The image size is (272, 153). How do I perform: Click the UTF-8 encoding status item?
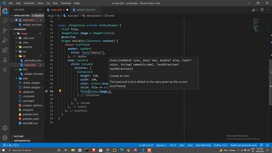click(173, 145)
